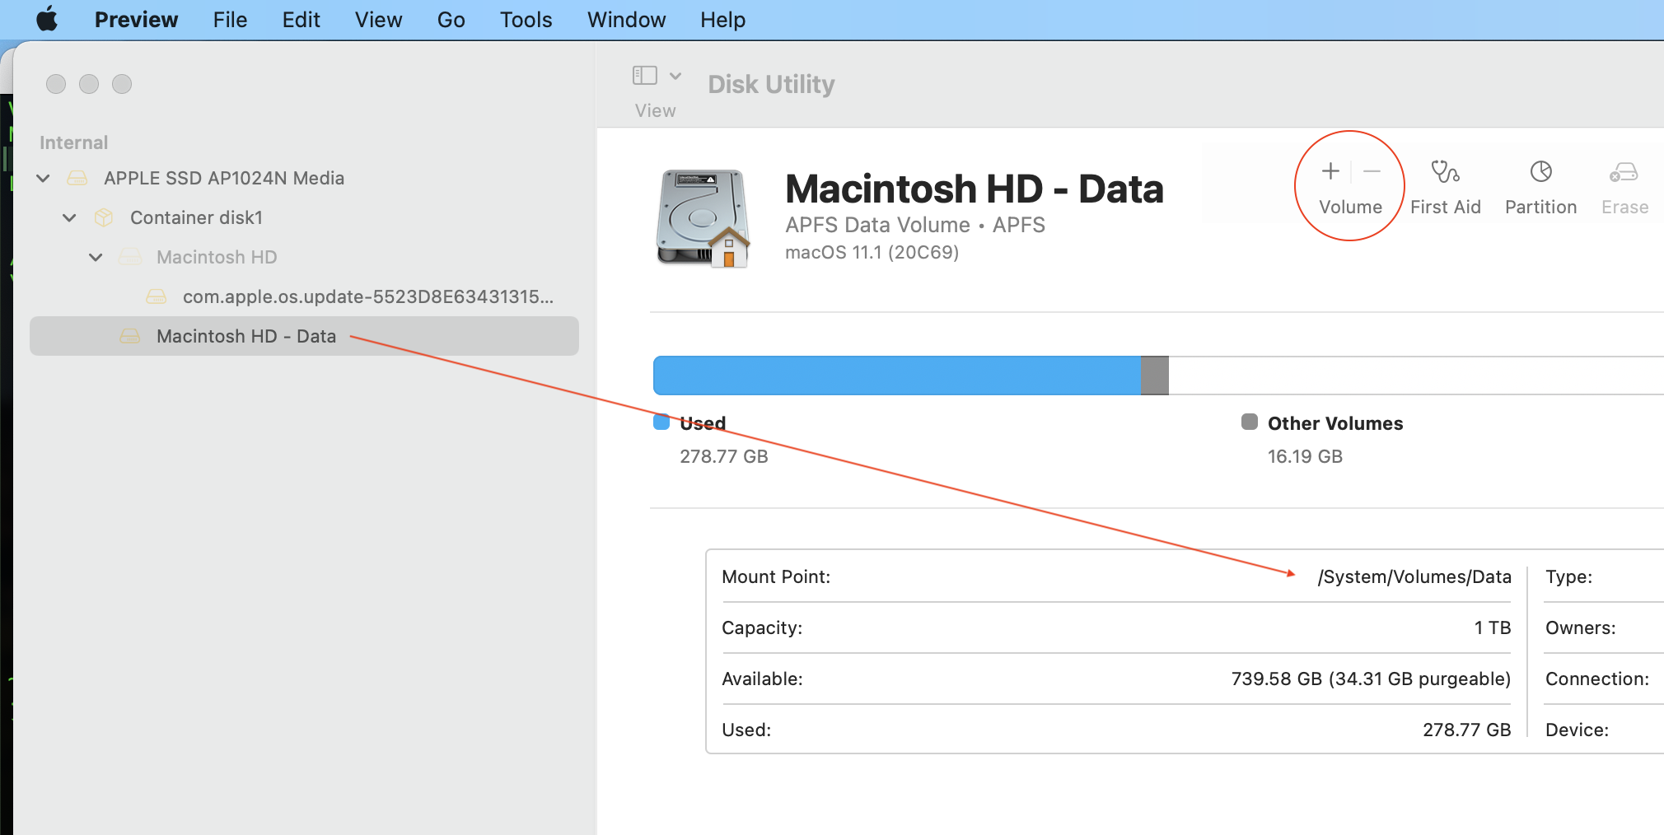
Task: Click the Mount Point label
Action: coord(776,576)
